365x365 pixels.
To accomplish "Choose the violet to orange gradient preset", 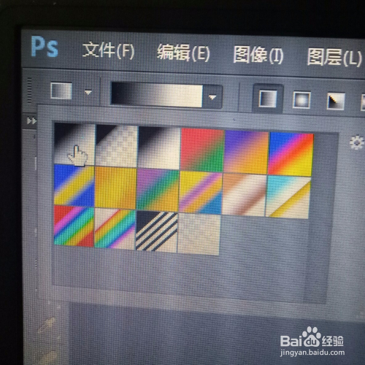I will click(247, 153).
